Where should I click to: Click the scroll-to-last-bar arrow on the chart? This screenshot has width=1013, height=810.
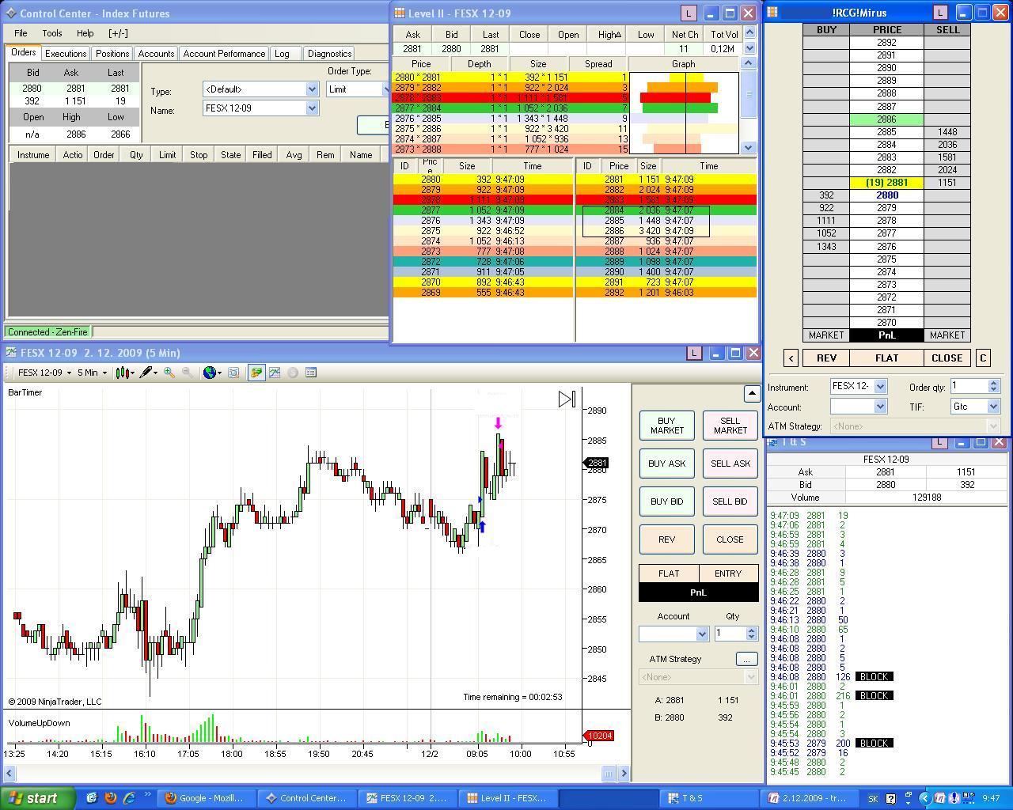567,399
